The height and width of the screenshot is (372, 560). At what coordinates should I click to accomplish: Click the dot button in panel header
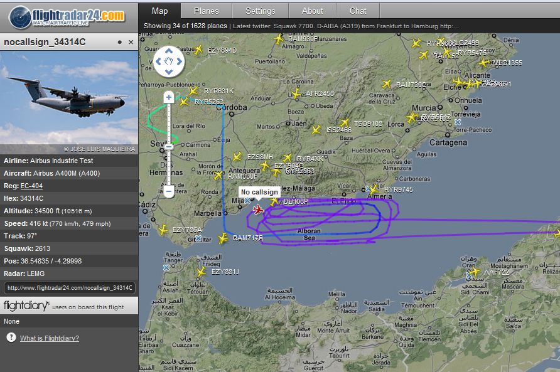[119, 42]
